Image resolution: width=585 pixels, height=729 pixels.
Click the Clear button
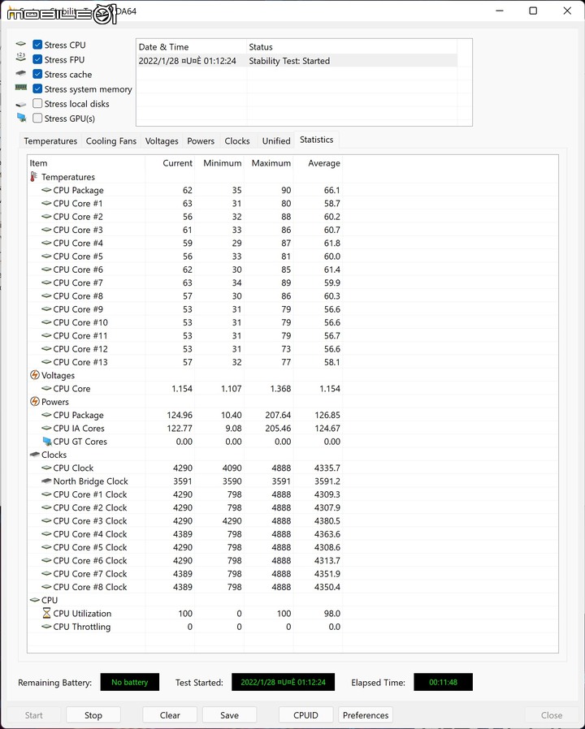[x=170, y=715]
